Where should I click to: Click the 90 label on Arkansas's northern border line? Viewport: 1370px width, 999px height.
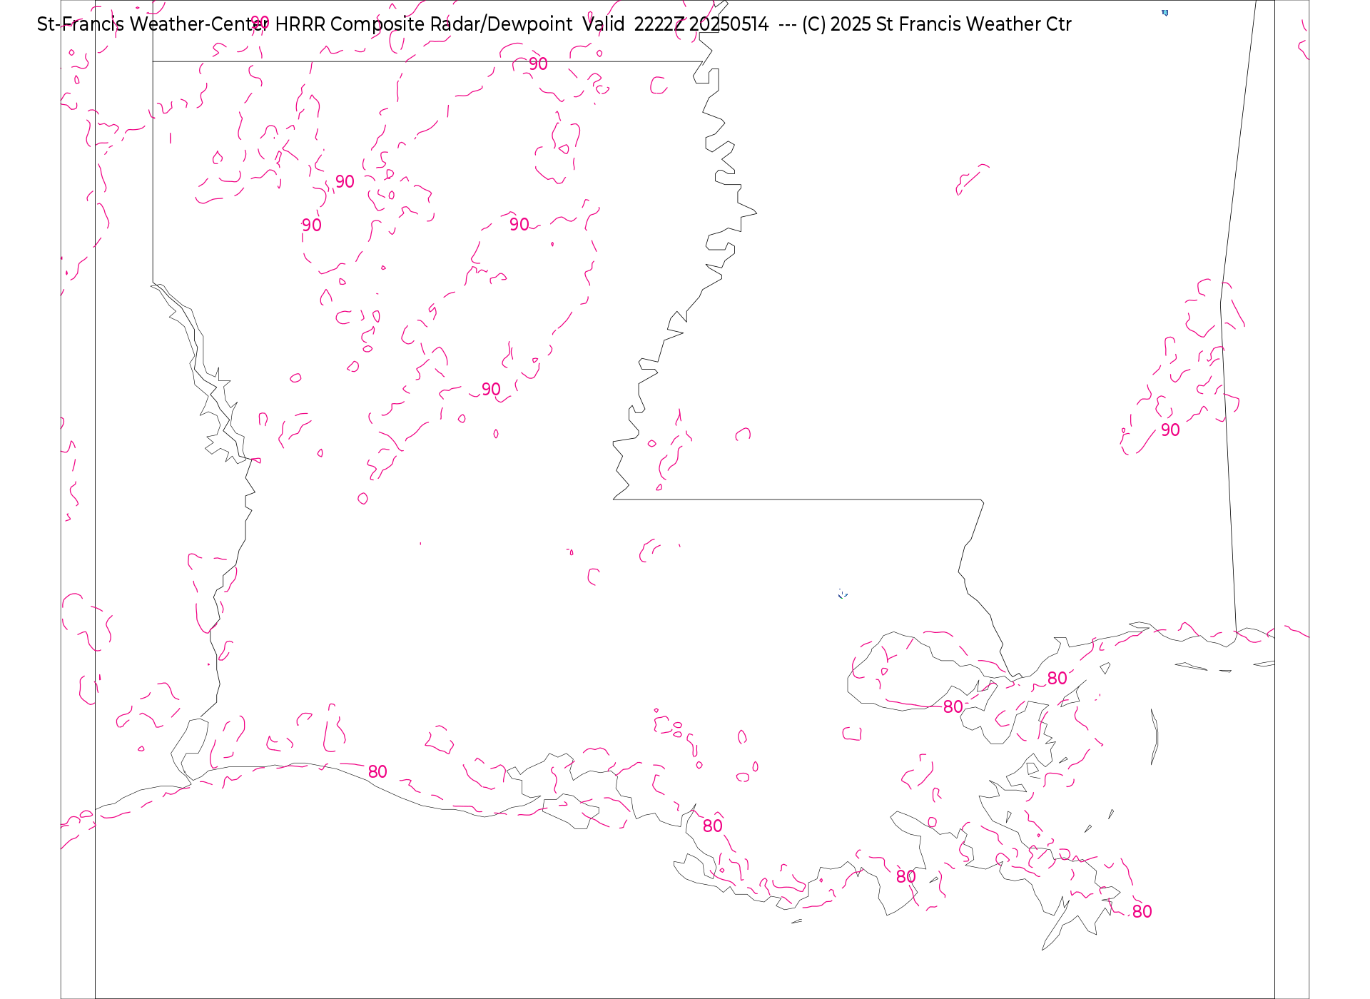(x=538, y=64)
